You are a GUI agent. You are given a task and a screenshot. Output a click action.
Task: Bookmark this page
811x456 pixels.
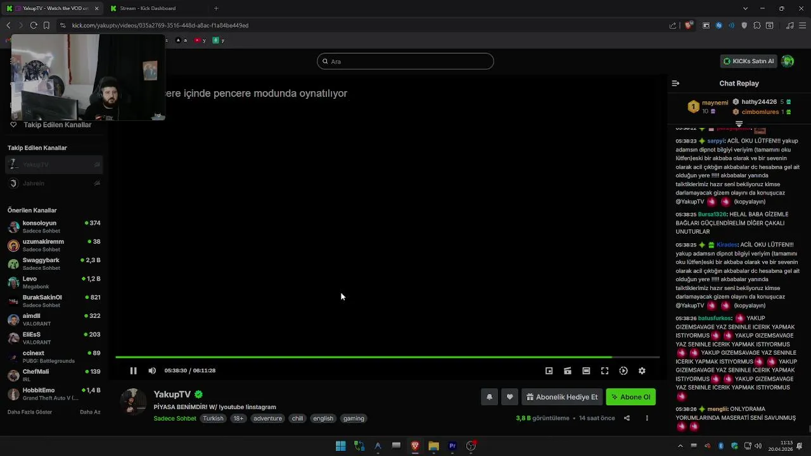[x=46, y=25]
